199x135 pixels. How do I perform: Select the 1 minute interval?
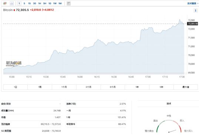(19, 3)
